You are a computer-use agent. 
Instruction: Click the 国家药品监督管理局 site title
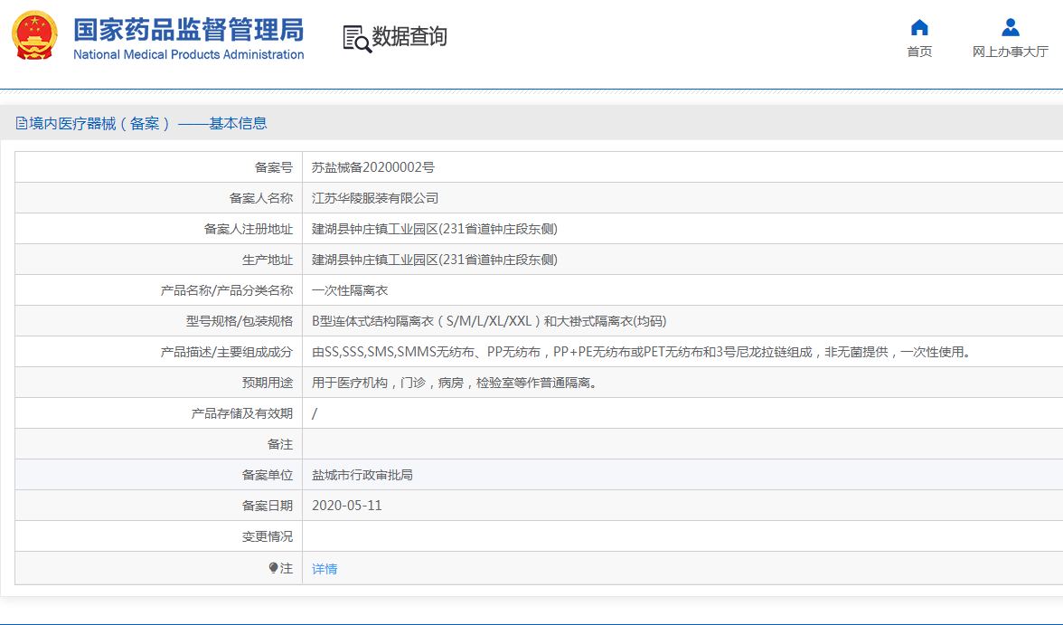[x=188, y=29]
